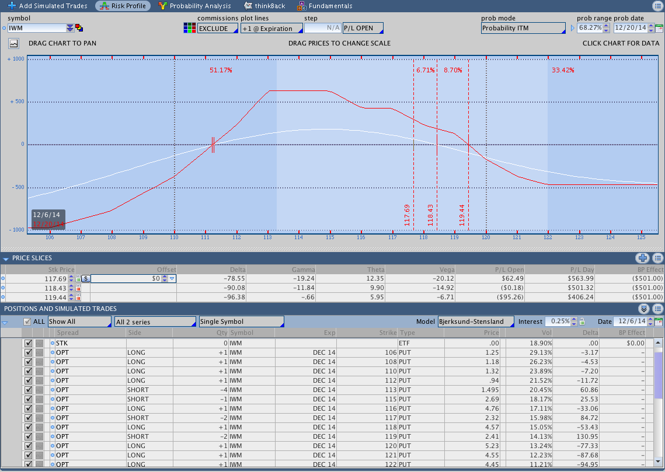Click the grey chart icon in 106 PUT row

pos(40,352)
